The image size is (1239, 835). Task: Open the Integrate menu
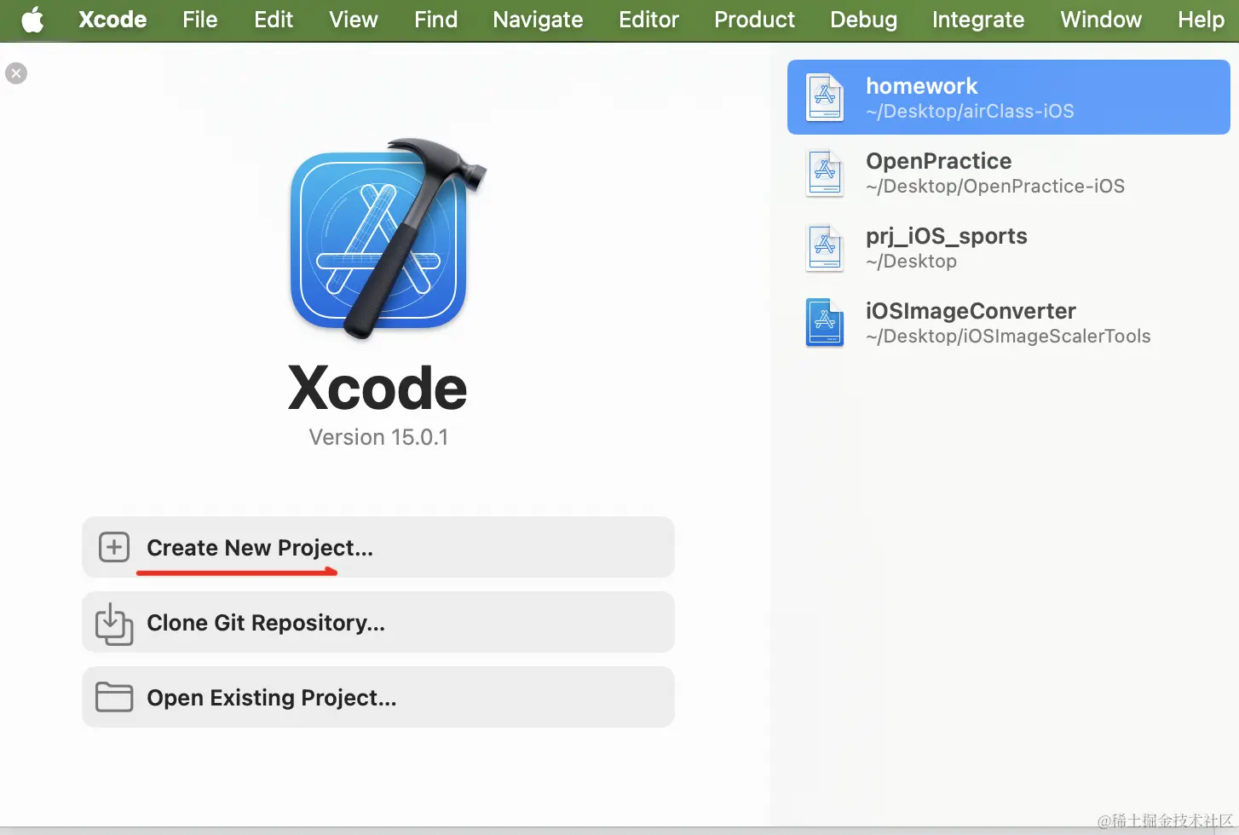[x=978, y=20]
